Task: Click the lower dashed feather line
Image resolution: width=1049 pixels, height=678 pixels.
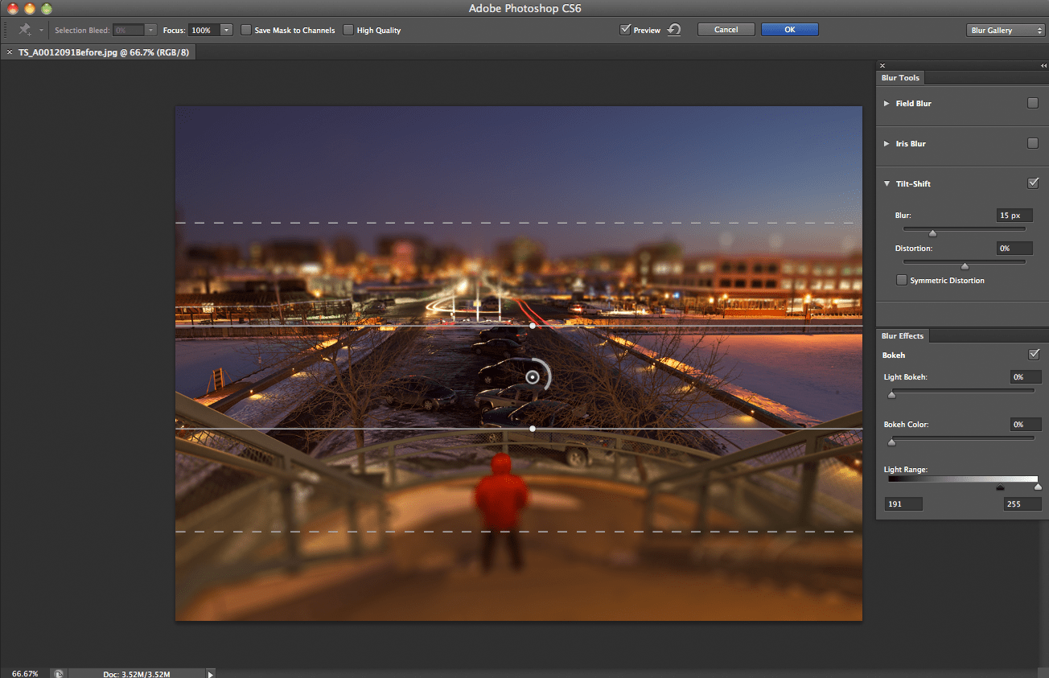Action: [x=519, y=532]
